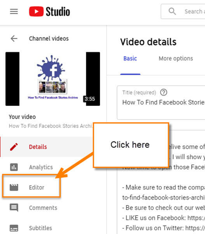Click the video thumbnail preview
The image size is (205, 234).
53,79
